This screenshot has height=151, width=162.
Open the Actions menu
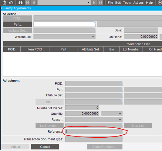coord(138,3)
